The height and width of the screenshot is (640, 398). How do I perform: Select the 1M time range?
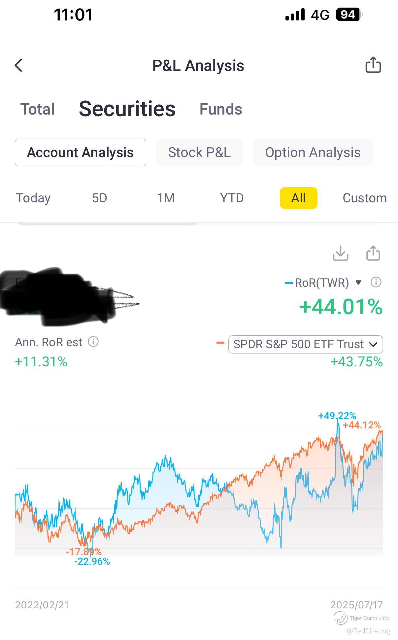click(166, 198)
